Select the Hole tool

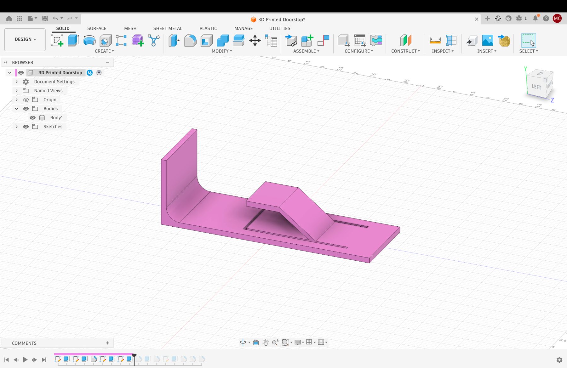[x=106, y=41]
